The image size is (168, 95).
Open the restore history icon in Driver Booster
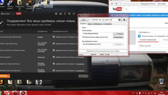tap(65, 14)
